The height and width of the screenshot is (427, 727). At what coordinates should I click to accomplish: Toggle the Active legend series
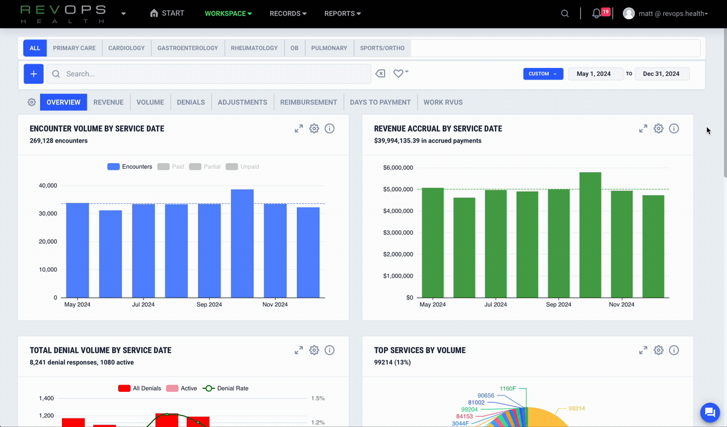coord(181,388)
